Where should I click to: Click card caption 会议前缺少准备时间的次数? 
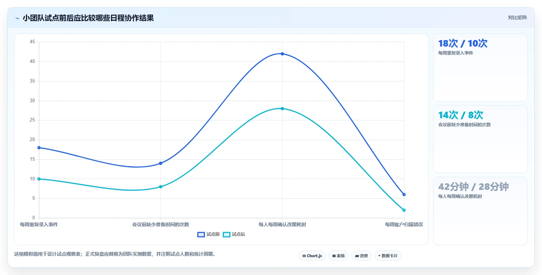point(464,125)
